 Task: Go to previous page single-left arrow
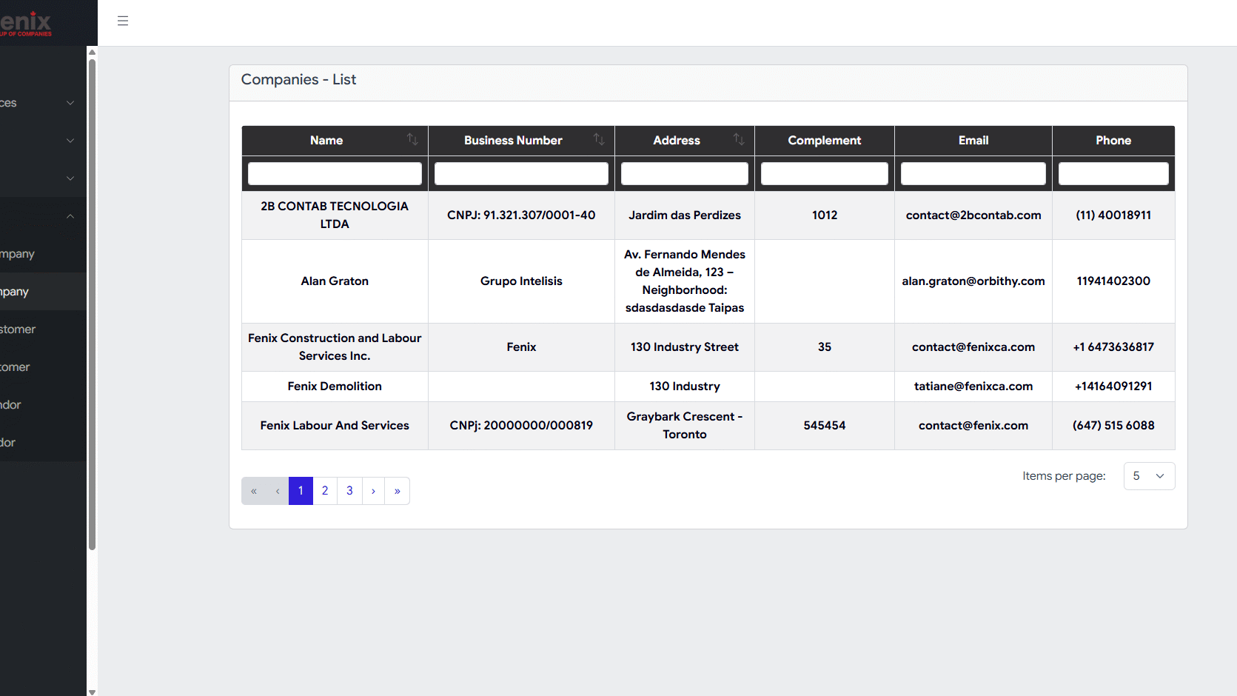coord(278,491)
